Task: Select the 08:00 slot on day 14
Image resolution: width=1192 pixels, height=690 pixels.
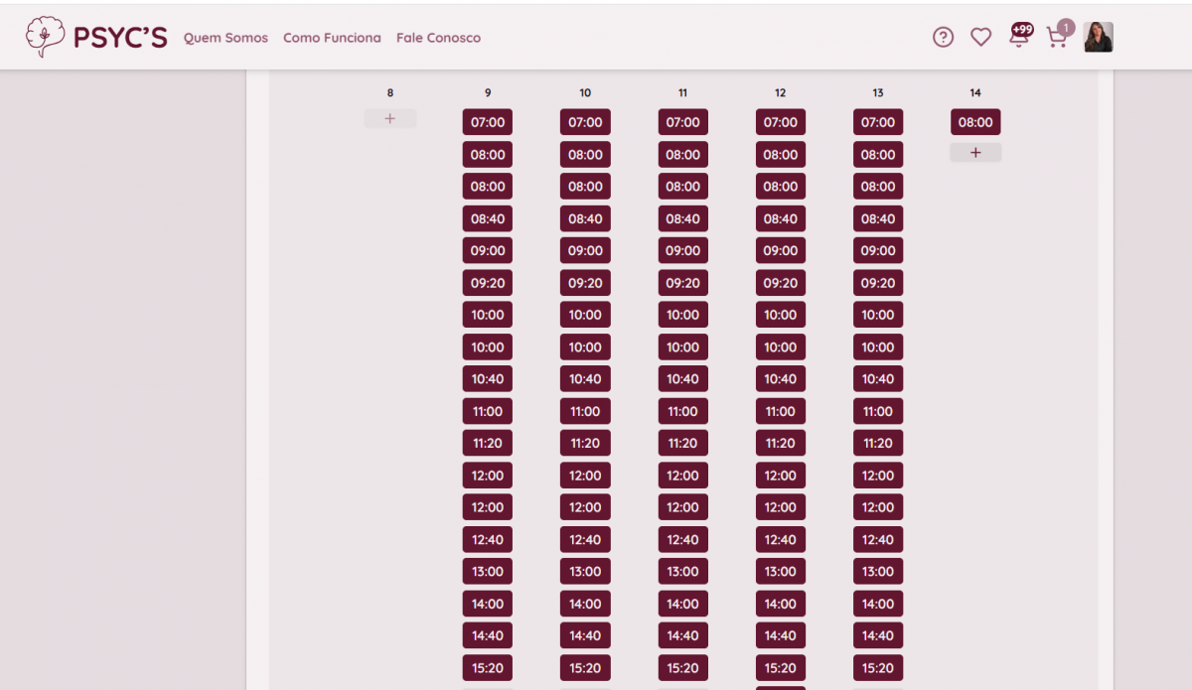Action: point(975,122)
